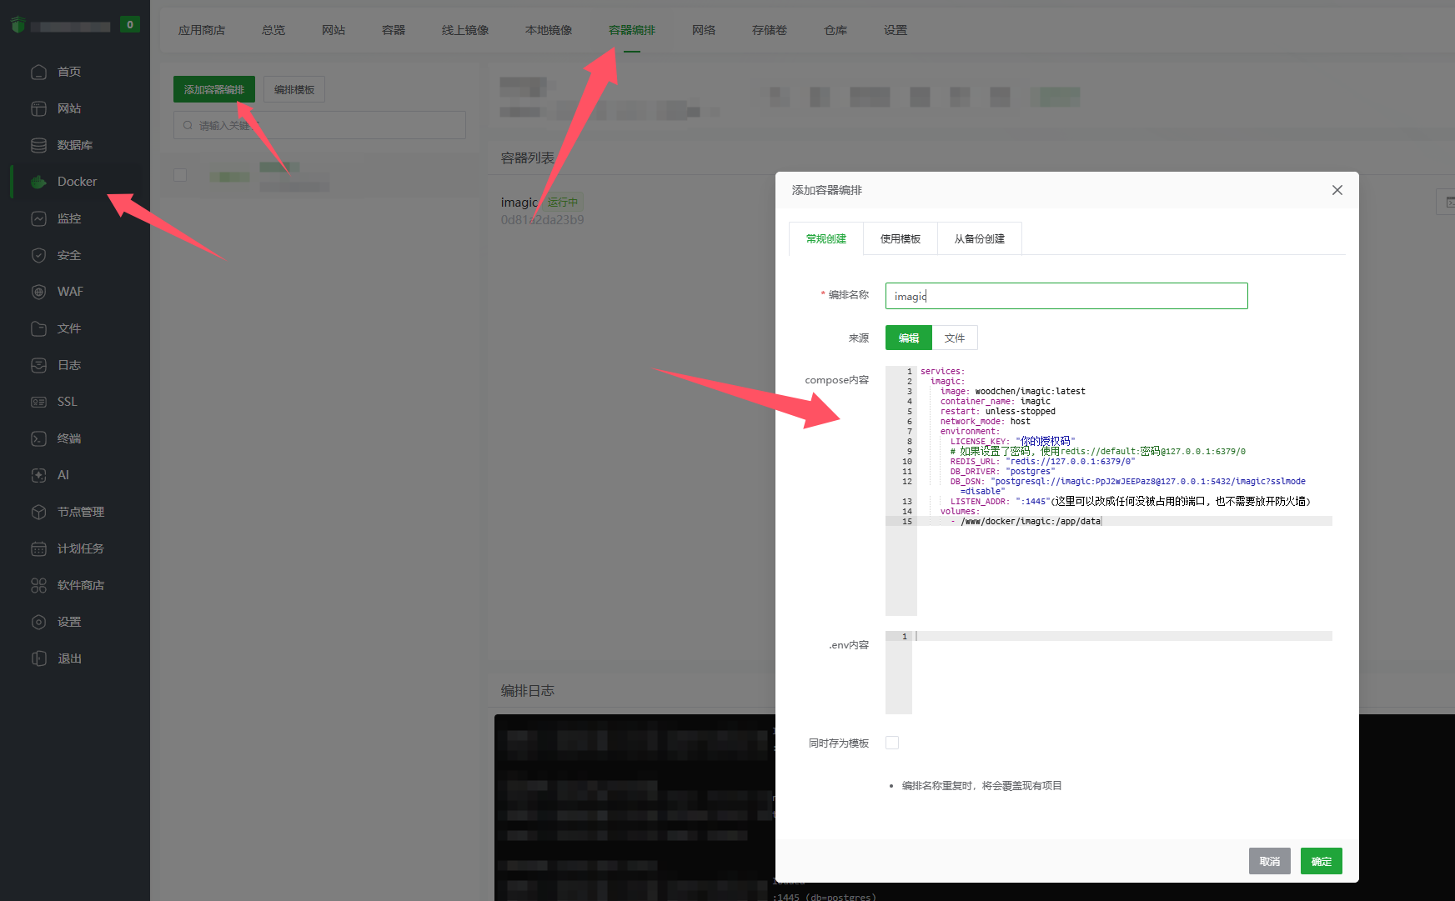Click the volumes path line in compose editor

pos(1031,521)
